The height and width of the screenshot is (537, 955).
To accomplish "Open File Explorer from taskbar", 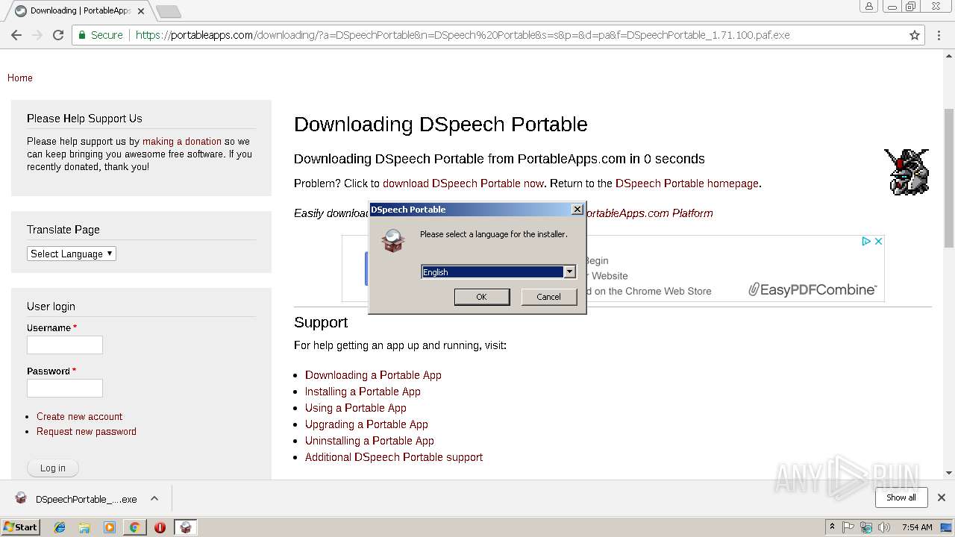I will pyautogui.click(x=84, y=527).
